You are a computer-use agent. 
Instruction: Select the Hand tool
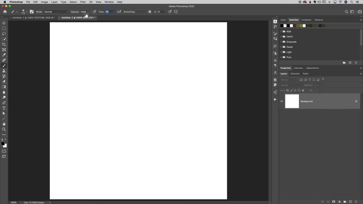tap(4, 124)
